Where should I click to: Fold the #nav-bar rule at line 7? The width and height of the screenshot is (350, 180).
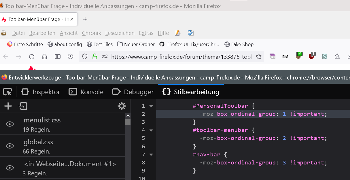[x=151, y=155]
